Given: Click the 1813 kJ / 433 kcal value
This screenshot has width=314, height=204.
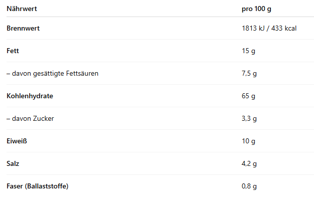Looking at the screenshot, I should [269, 28].
